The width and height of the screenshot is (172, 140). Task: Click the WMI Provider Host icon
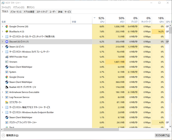[x=7, y=57]
